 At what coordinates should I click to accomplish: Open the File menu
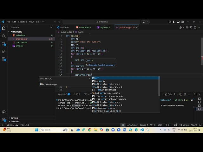click(x=8, y=22)
